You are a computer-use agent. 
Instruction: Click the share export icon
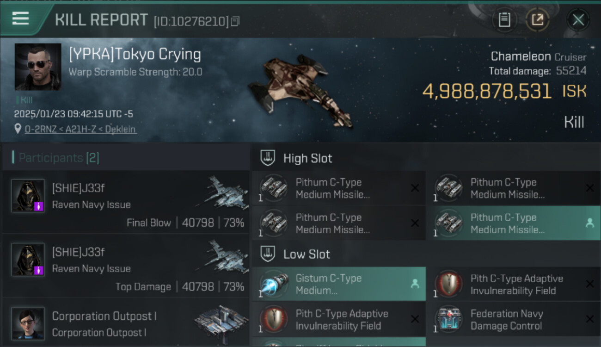[x=537, y=20]
